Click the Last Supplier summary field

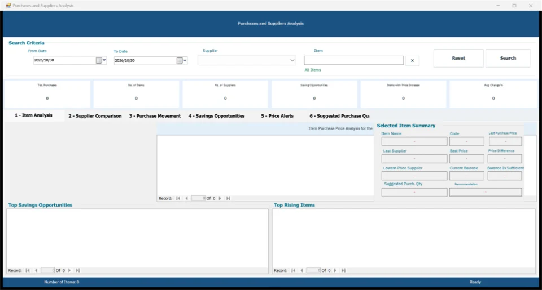coord(414,159)
